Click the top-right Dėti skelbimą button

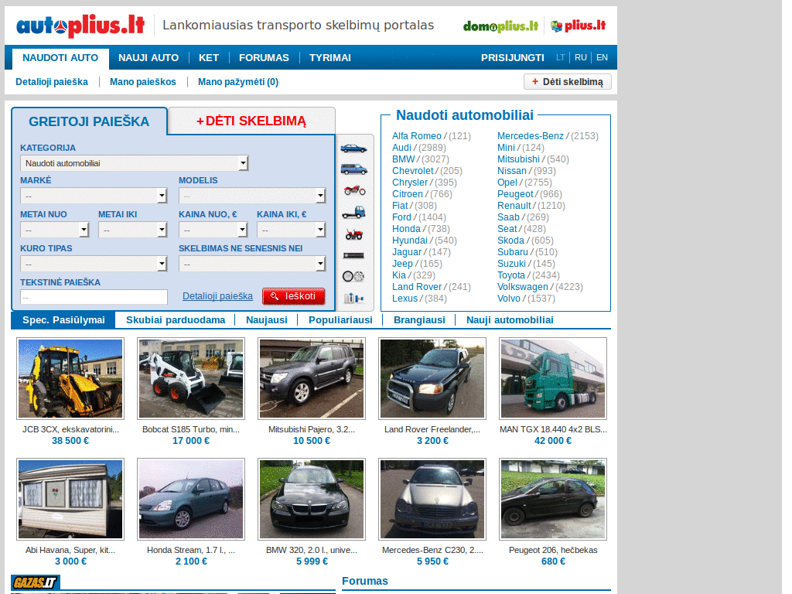(x=567, y=82)
